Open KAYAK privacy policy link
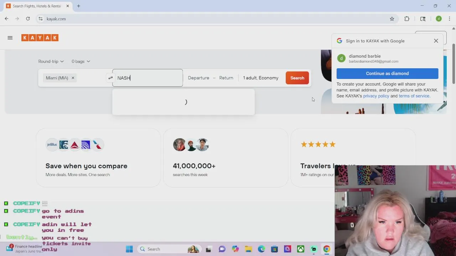 [x=376, y=96]
